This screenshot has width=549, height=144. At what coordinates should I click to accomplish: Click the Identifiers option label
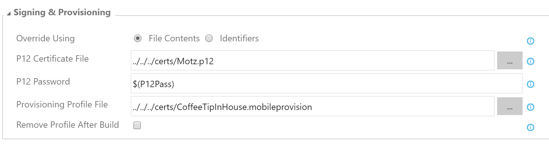239,38
